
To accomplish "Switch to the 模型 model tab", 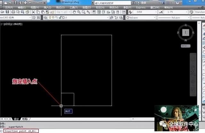I will click(x=16, y=119).
